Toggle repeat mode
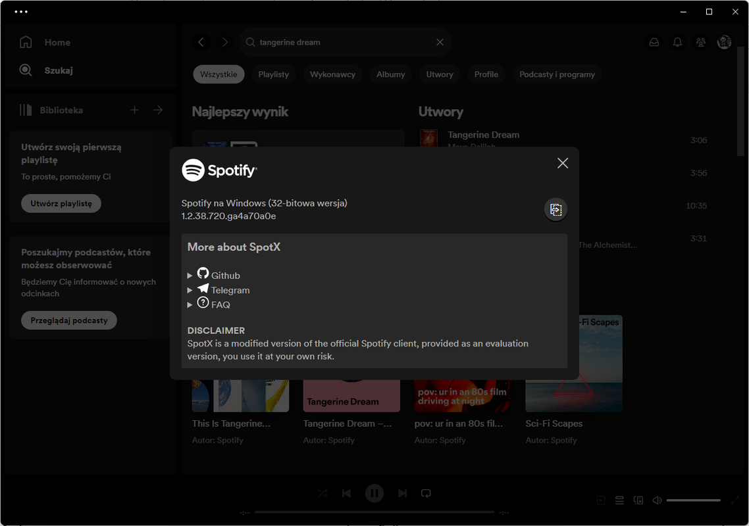The width and height of the screenshot is (749, 526). point(426,494)
